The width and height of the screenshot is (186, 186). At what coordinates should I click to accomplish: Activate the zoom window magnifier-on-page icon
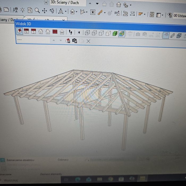[x=30, y=10]
